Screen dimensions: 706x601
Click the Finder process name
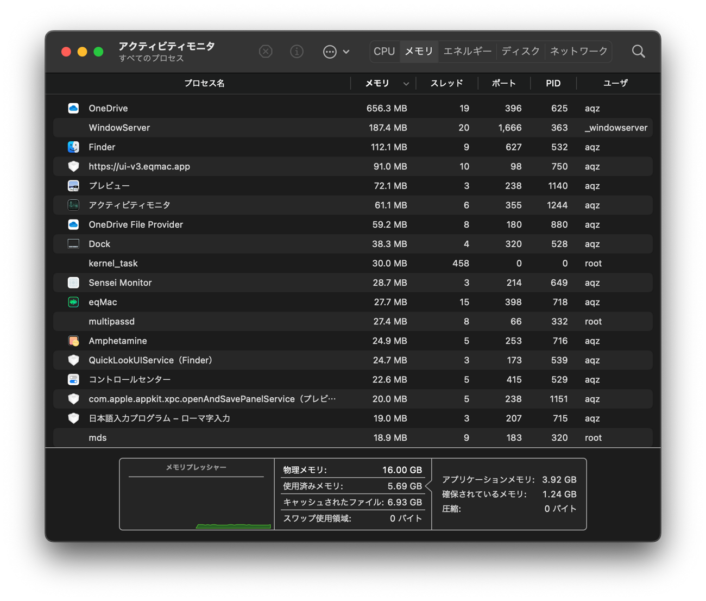coord(102,147)
